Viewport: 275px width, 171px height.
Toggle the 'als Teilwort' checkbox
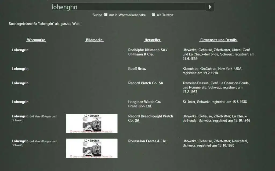153,15
